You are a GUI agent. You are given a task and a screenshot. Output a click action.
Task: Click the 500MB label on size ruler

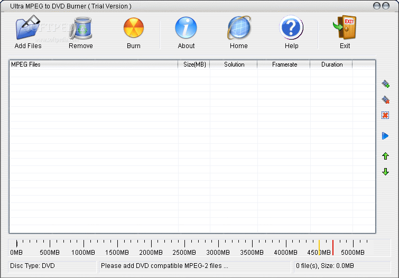tap(50, 253)
